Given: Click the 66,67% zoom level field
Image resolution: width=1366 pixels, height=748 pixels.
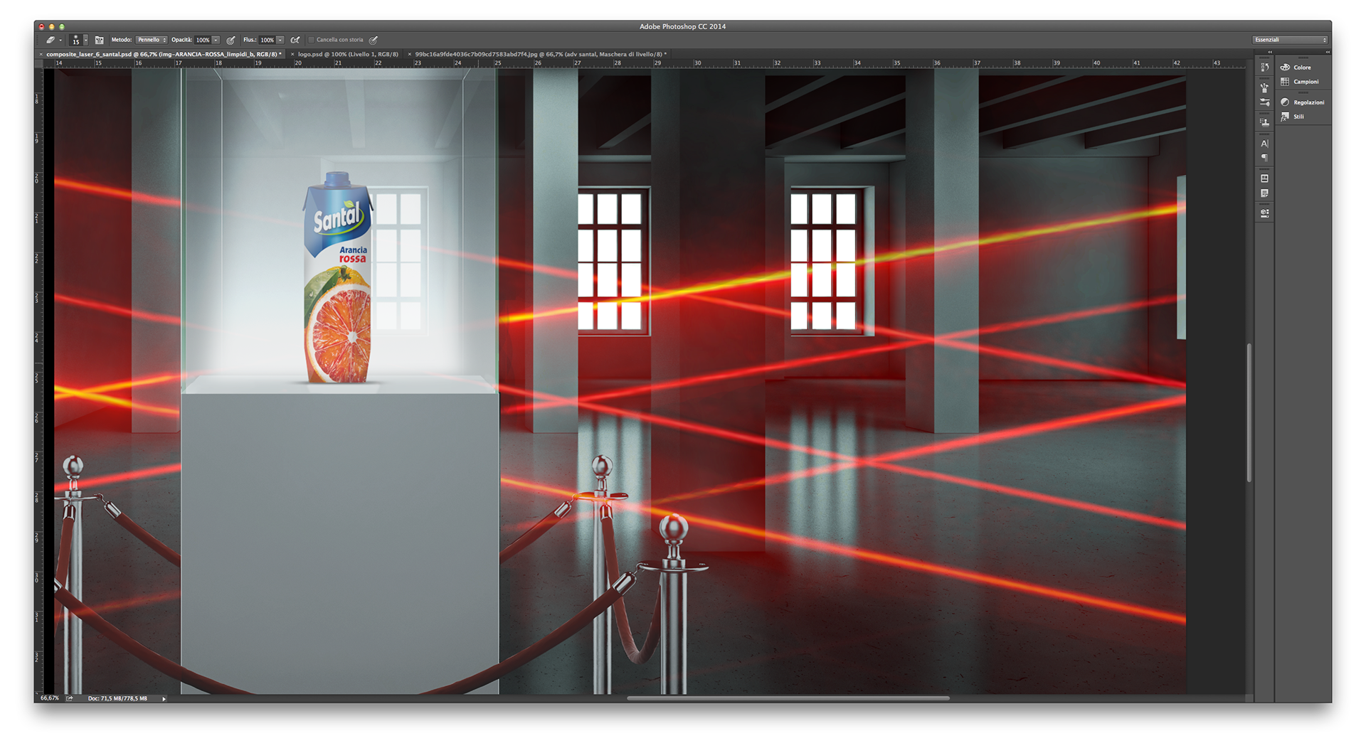Looking at the screenshot, I should pos(50,698).
